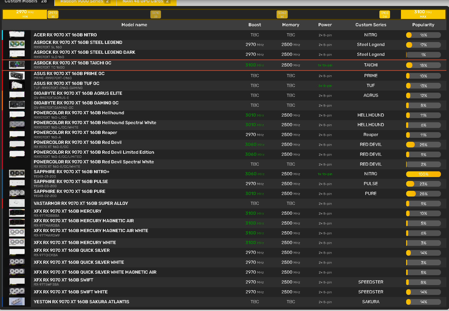Open the XFX Quick Silver White thumbnail
The image size is (449, 311).
coord(17,262)
